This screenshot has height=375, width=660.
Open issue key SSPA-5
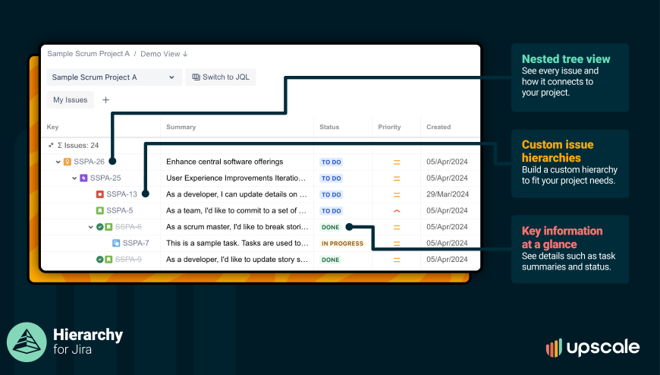[x=120, y=211]
